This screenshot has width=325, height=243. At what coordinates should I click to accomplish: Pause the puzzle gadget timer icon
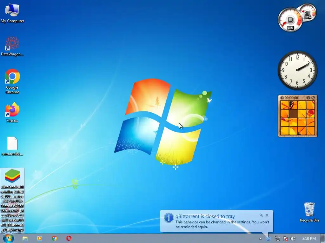282,98
